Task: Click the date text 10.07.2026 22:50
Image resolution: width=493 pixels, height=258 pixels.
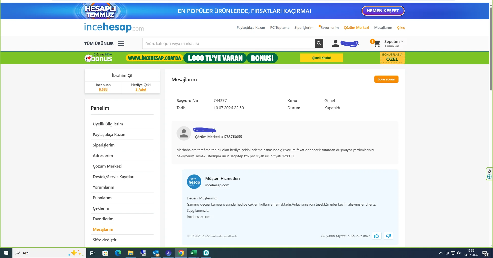Action: click(229, 108)
